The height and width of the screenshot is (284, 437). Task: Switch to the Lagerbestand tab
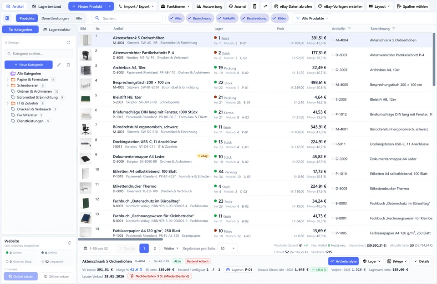[46, 6]
